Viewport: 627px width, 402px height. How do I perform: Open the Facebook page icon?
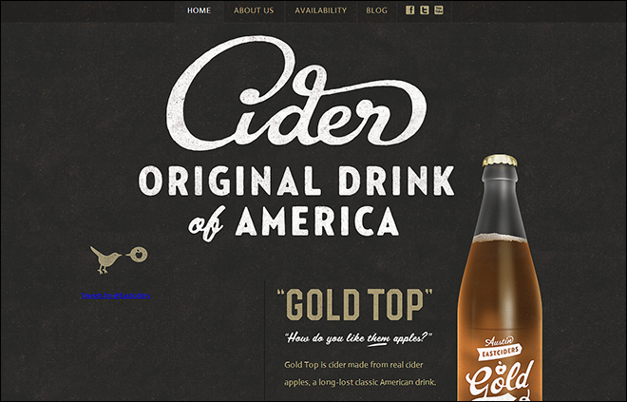[x=409, y=10]
